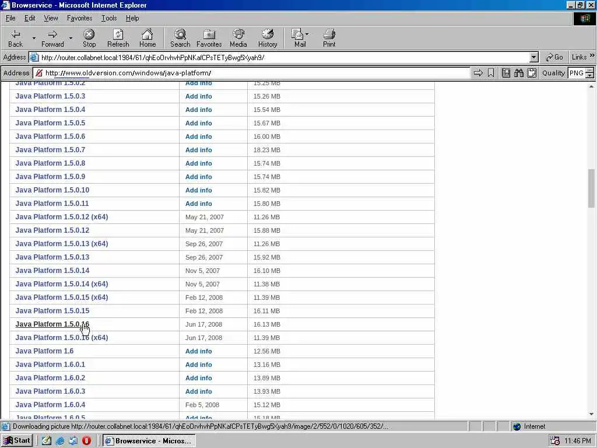Open Java Platform 1.5.0.3 link
The height and width of the screenshot is (448, 597).
pyautogui.click(x=50, y=96)
